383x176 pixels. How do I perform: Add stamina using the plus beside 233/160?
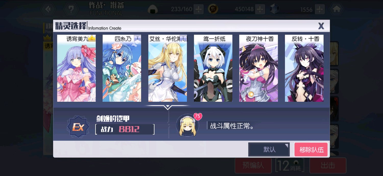[x=198, y=9]
